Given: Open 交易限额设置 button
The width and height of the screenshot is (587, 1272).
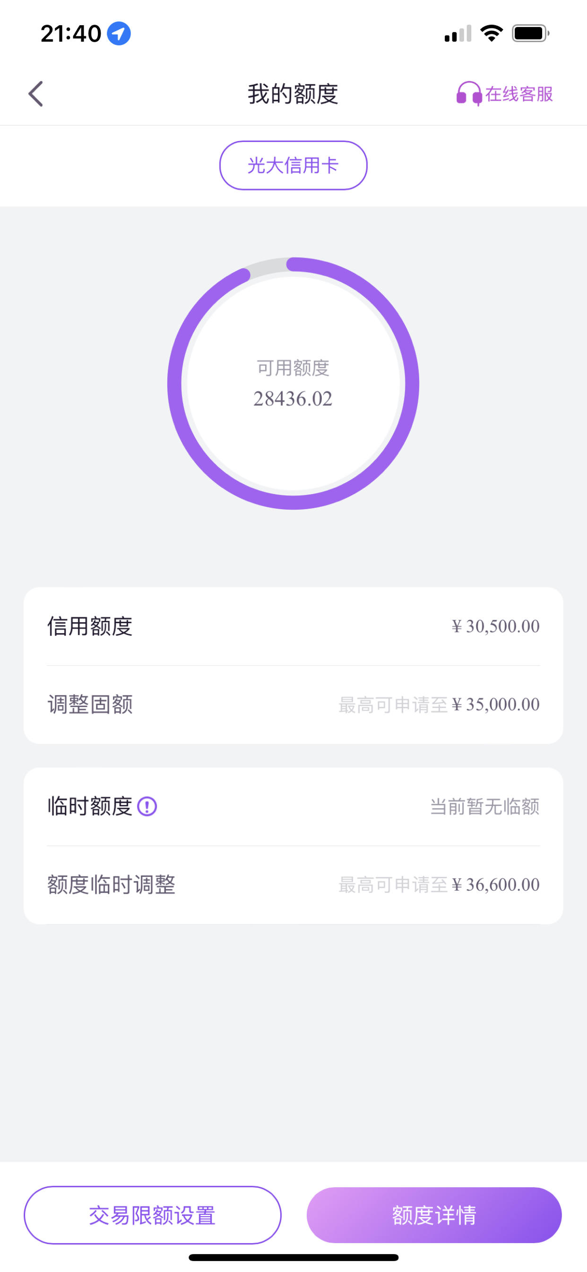Looking at the screenshot, I should 153,1215.
